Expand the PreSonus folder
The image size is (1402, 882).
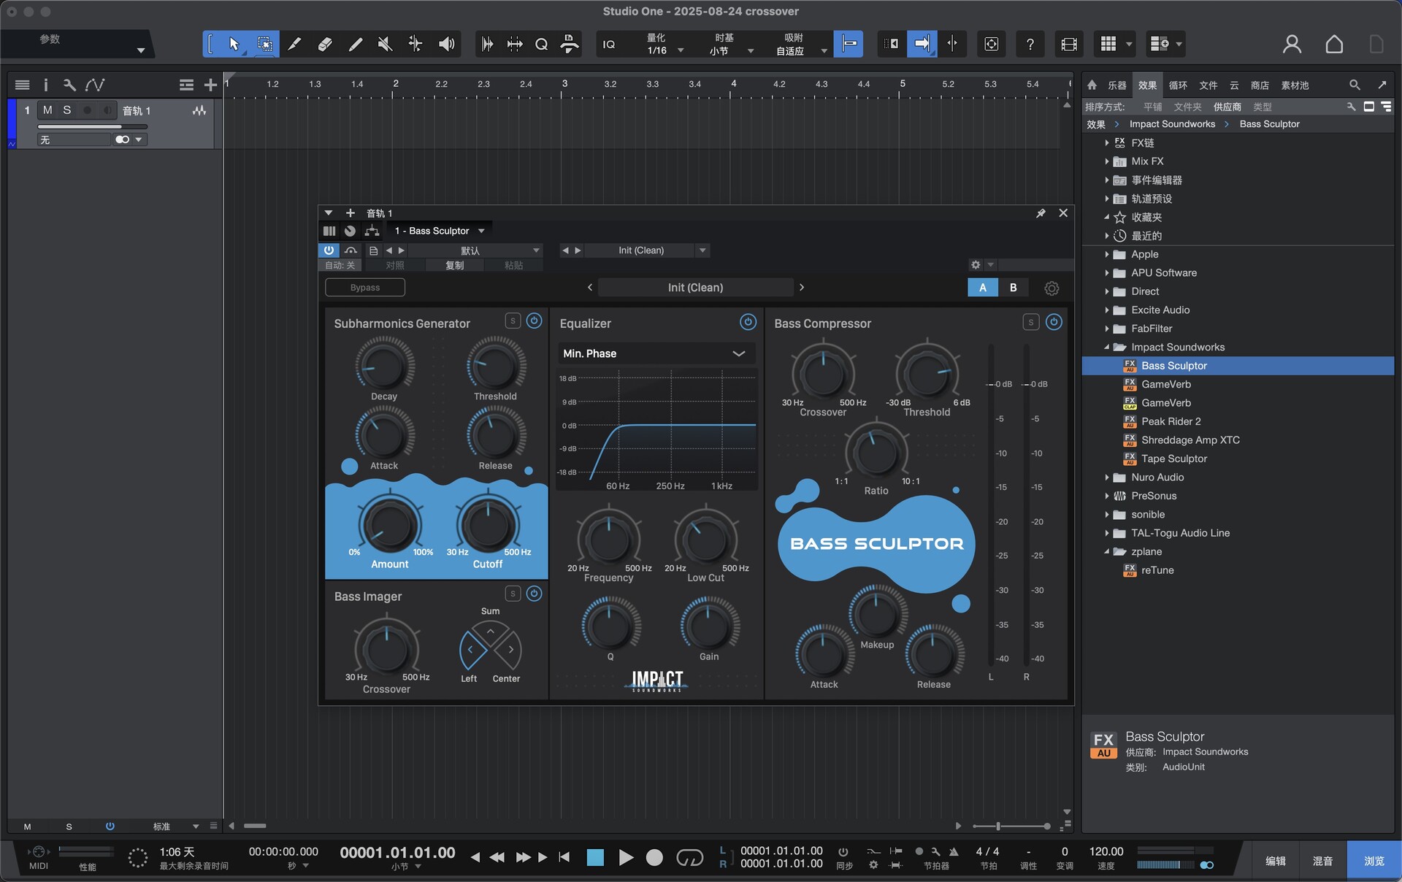pyautogui.click(x=1107, y=496)
